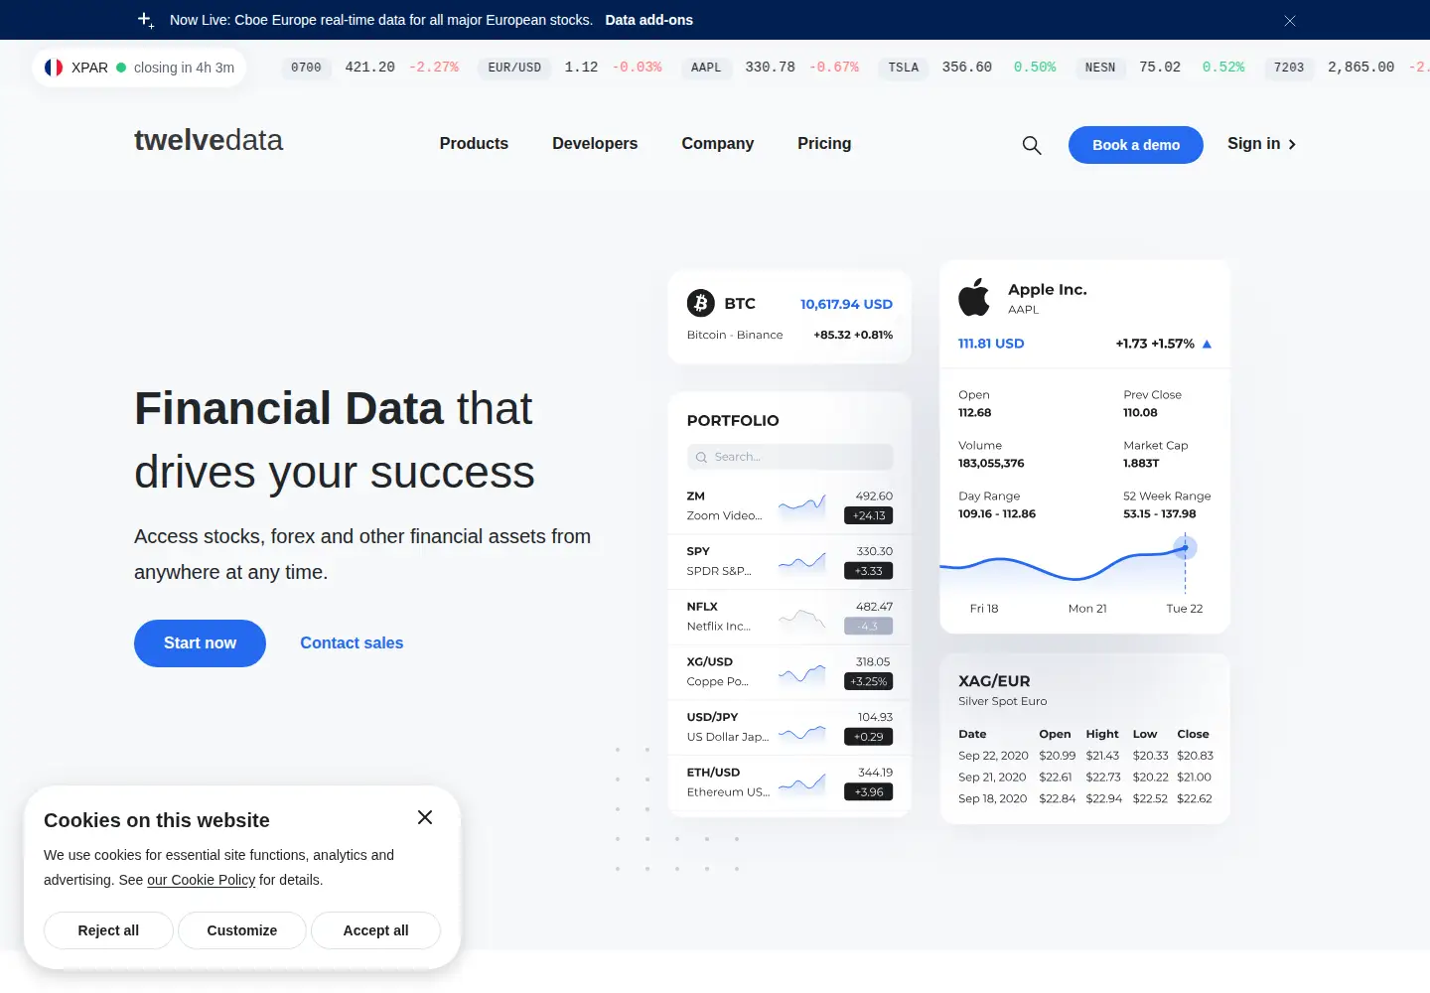Open the Contact sales link
This screenshot has width=1430, height=993.
(352, 643)
